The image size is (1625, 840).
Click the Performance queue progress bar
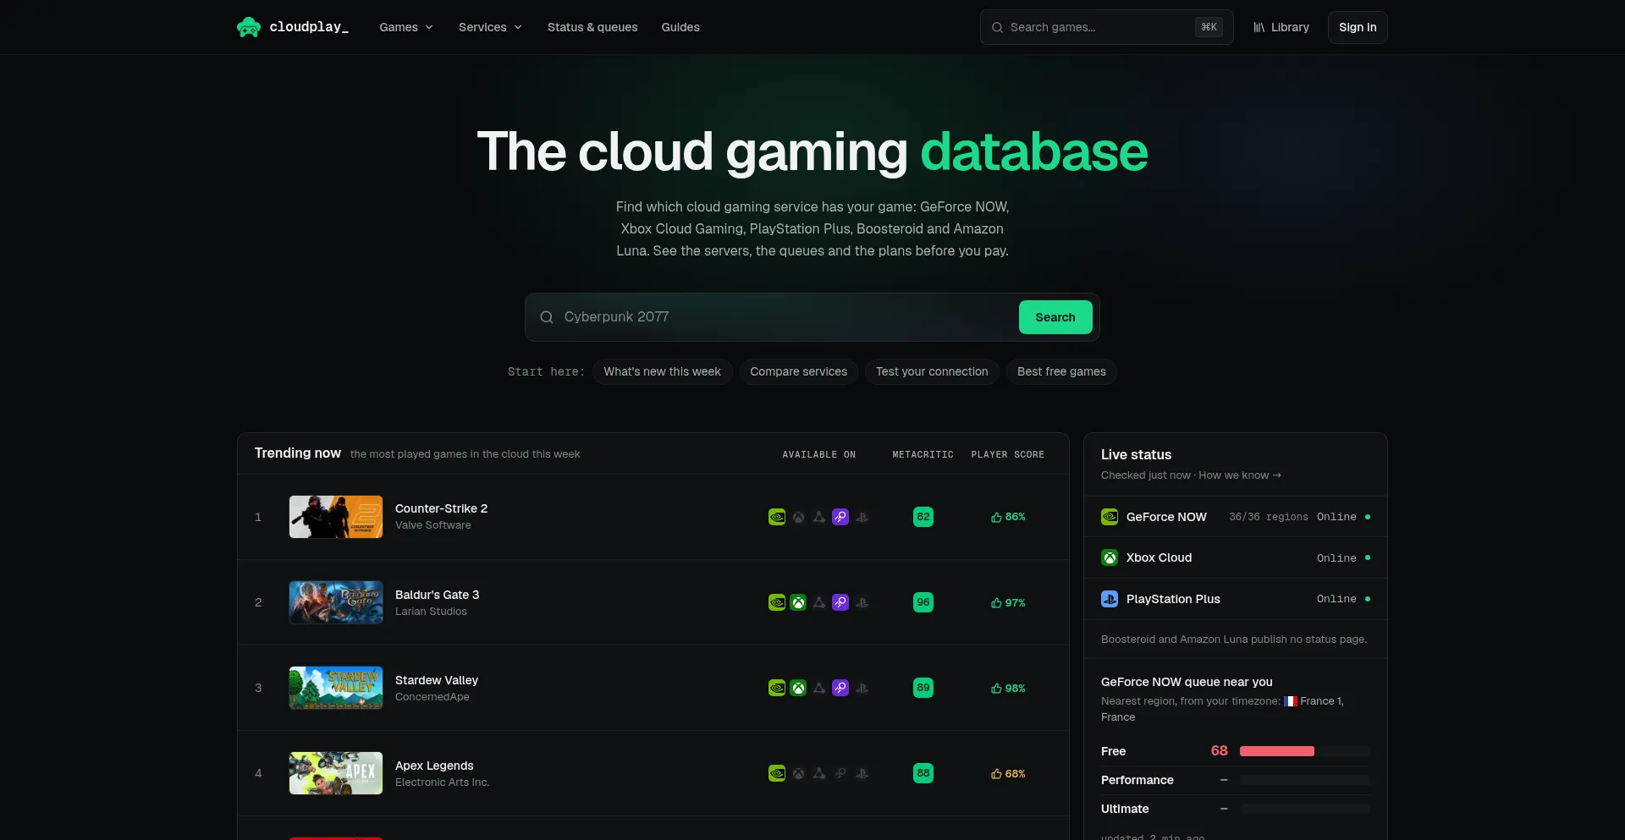click(x=1305, y=780)
